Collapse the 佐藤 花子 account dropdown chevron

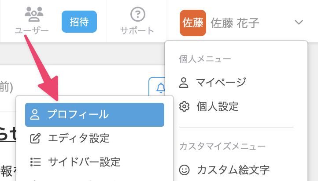tap(299, 22)
